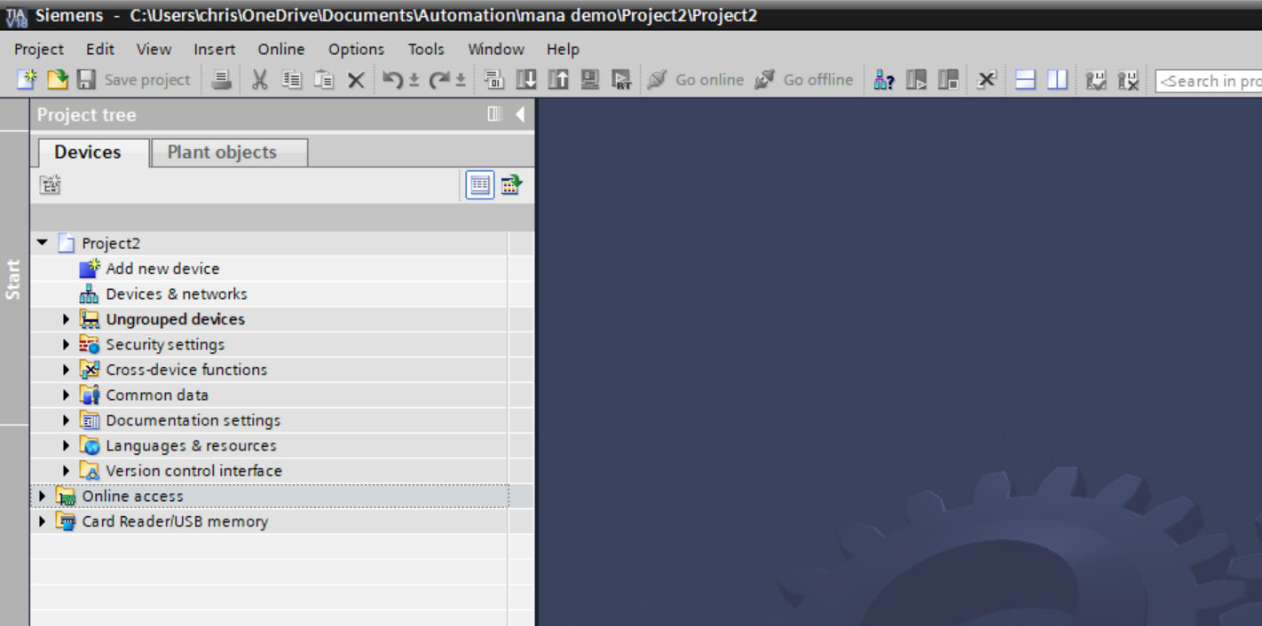The width and height of the screenshot is (1262, 626).
Task: Click the checkmark device icon in toolbar
Action: (1096, 80)
